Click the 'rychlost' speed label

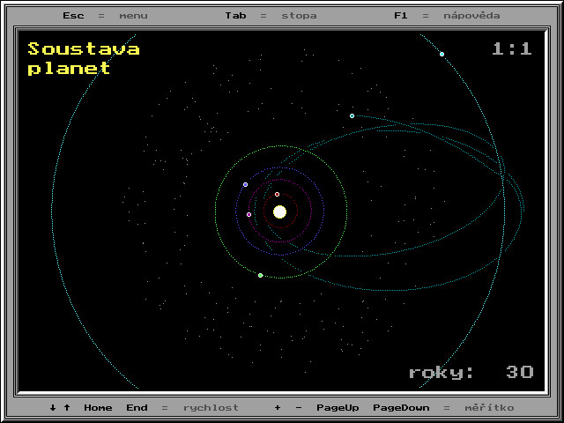pos(211,407)
